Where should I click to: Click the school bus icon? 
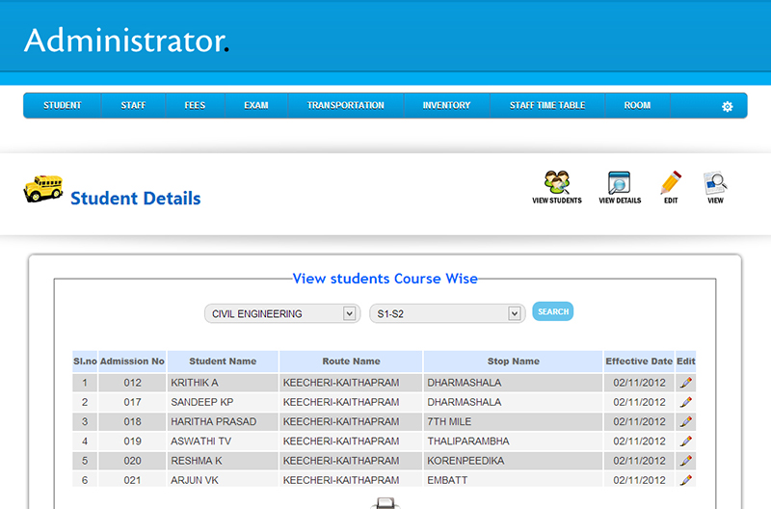[42, 188]
